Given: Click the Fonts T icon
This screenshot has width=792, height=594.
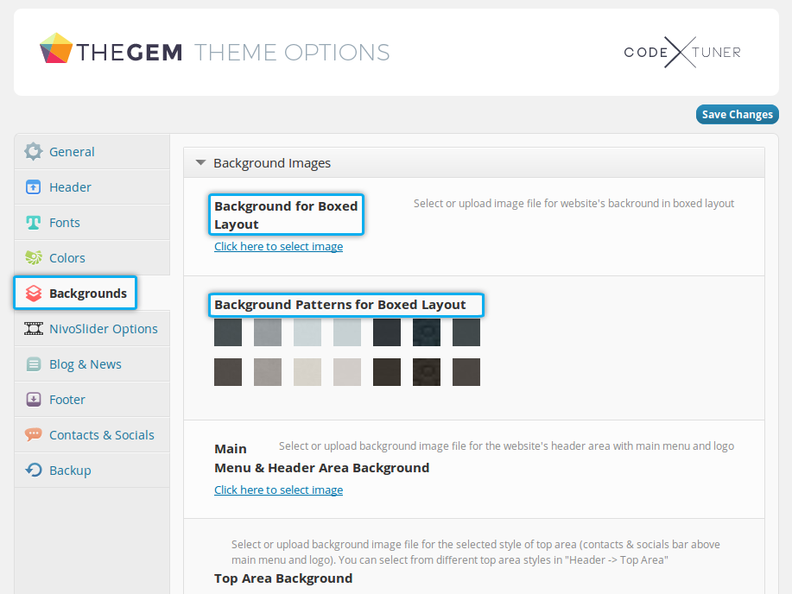Looking at the screenshot, I should point(34,223).
